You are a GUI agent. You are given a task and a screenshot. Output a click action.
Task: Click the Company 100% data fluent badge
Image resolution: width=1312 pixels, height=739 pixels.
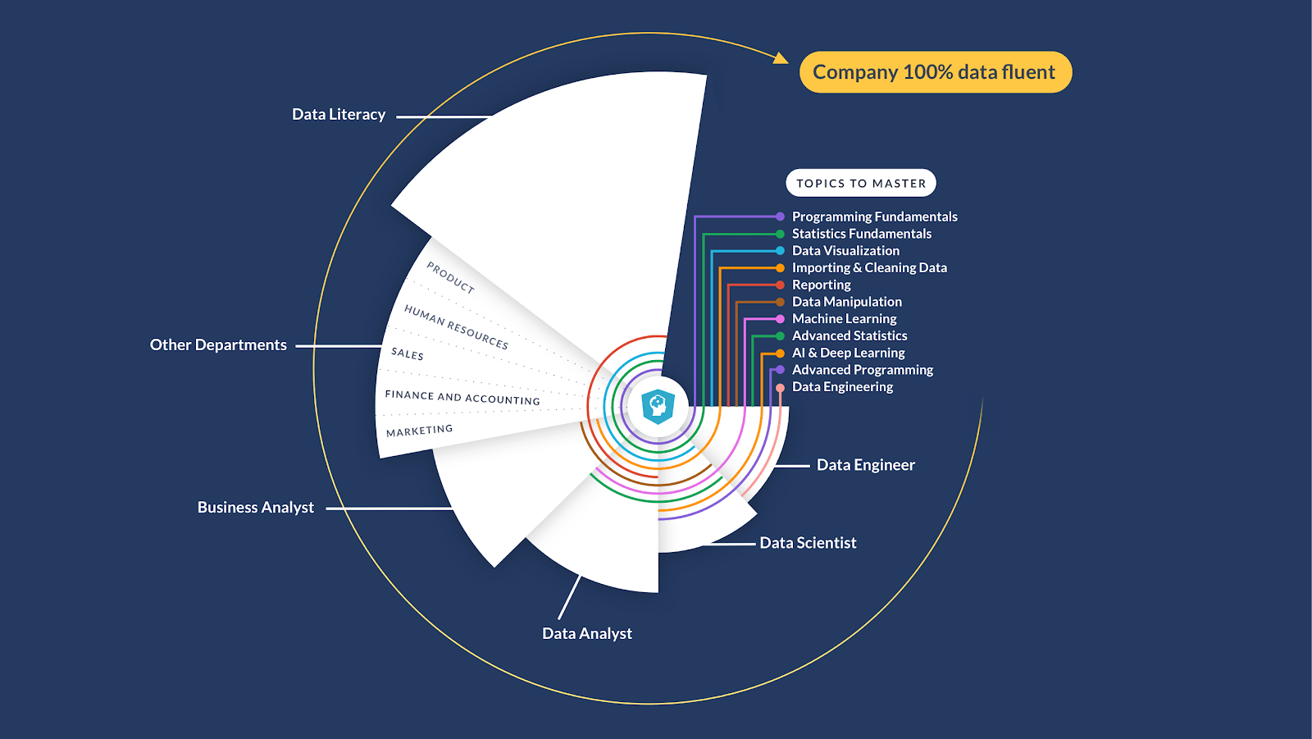pos(936,72)
